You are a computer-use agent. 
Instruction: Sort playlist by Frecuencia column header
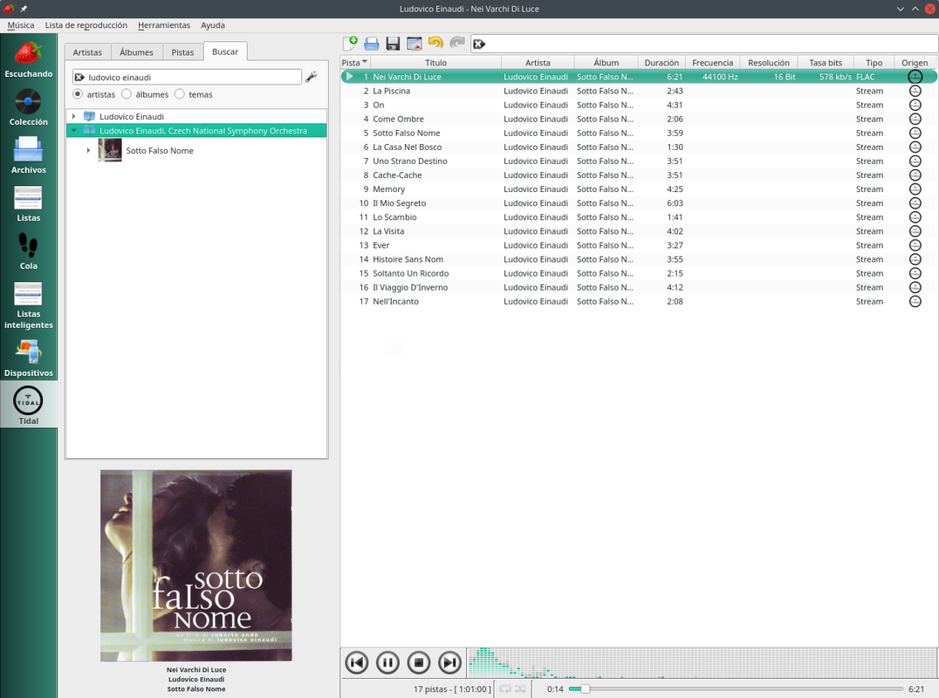pyautogui.click(x=713, y=62)
